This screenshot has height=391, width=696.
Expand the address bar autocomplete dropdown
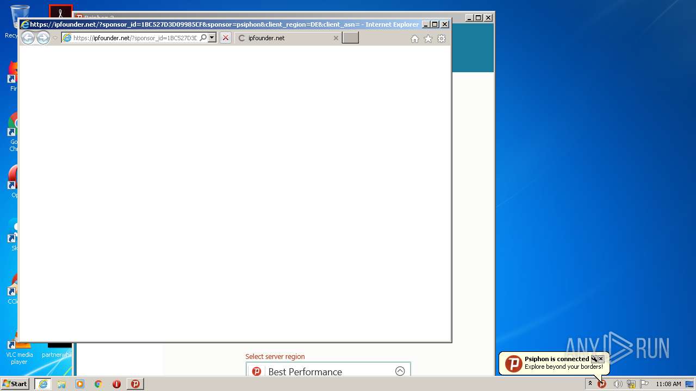(x=212, y=38)
